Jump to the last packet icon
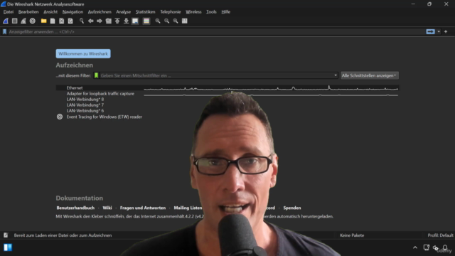Viewport: 455px width, 256px height. [127, 21]
